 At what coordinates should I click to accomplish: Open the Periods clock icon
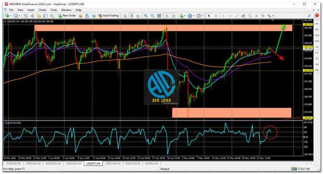[190, 16]
